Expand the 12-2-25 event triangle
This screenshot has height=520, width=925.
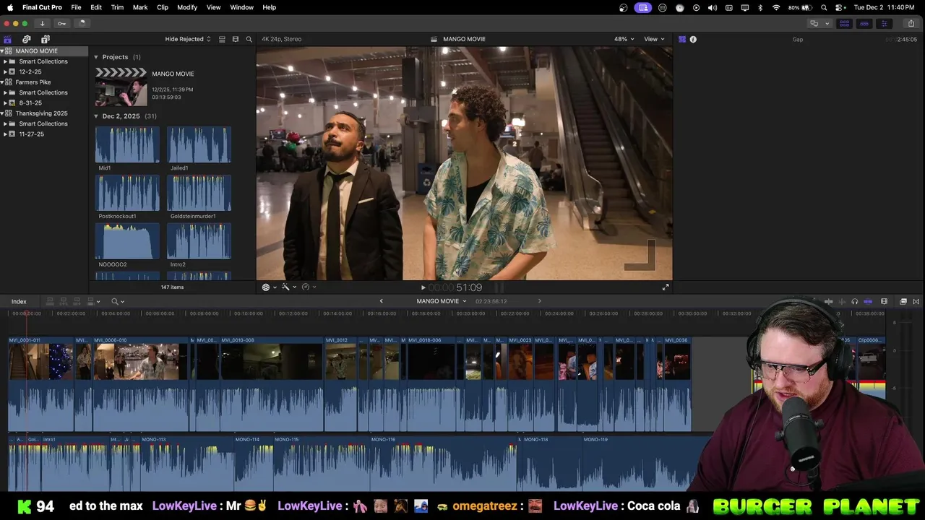(x=5, y=71)
